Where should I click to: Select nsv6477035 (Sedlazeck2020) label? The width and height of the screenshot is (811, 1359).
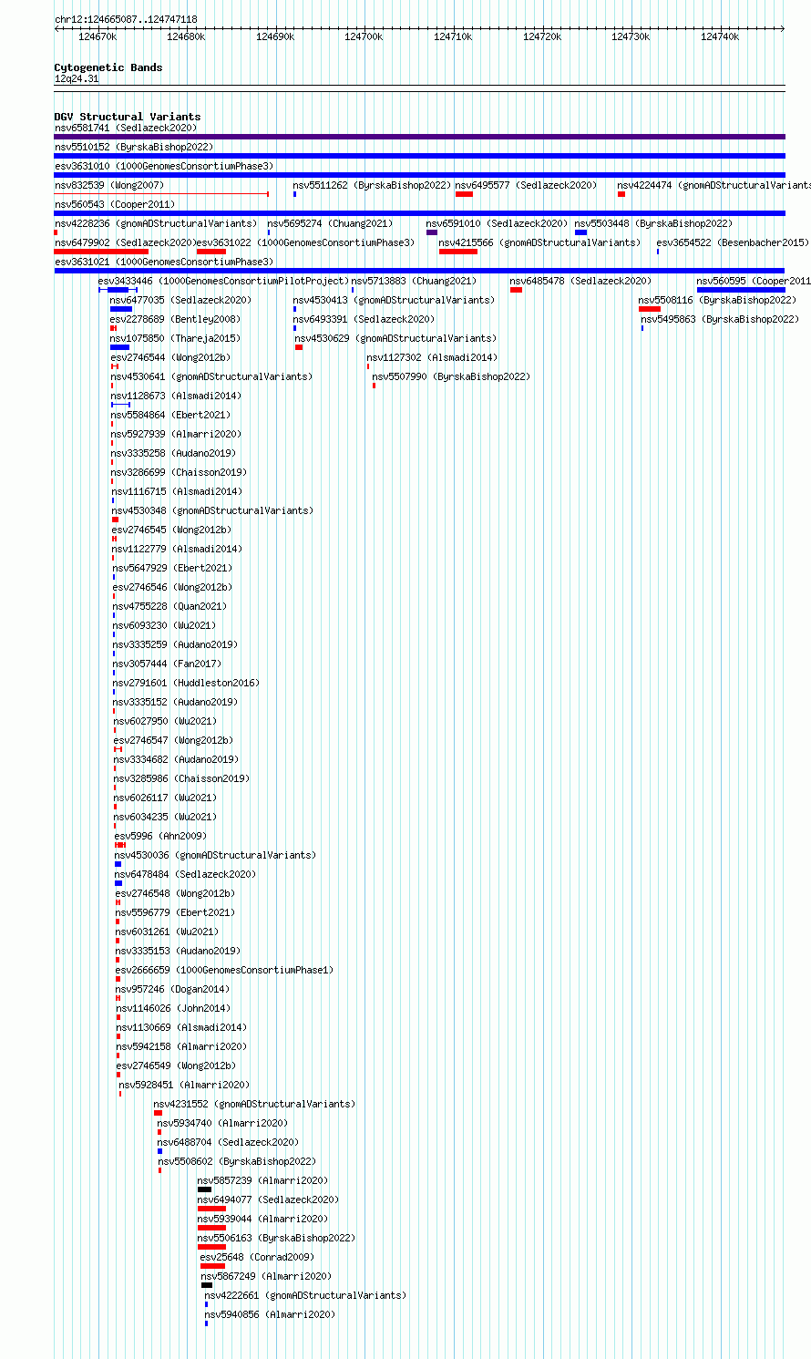point(180,300)
